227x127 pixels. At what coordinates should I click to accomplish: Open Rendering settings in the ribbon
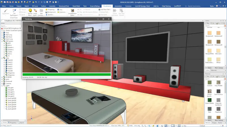51,9
